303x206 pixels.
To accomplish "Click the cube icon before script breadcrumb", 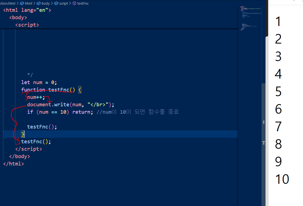I will pyautogui.click(x=56, y=3).
